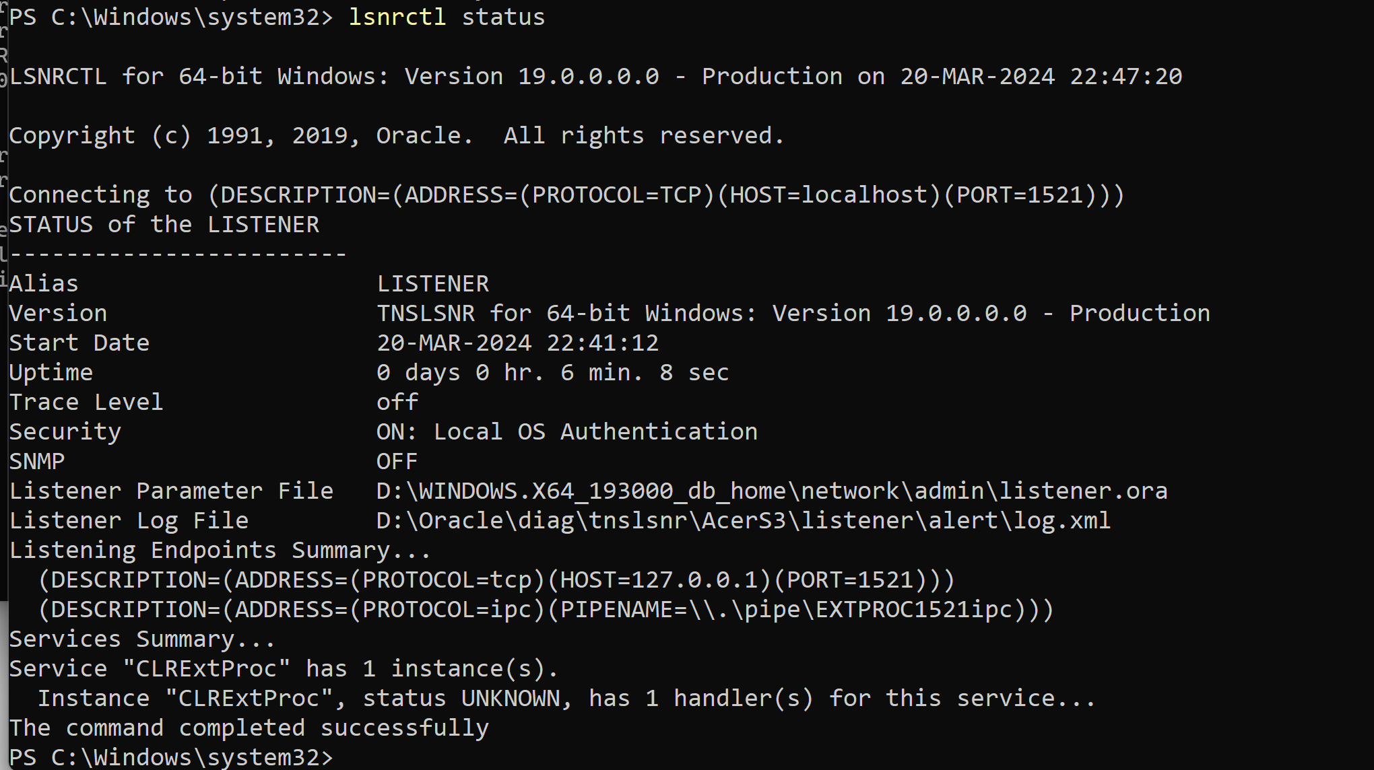The image size is (1374, 770).
Task: Click the Alias value LISTENER
Action: (432, 284)
